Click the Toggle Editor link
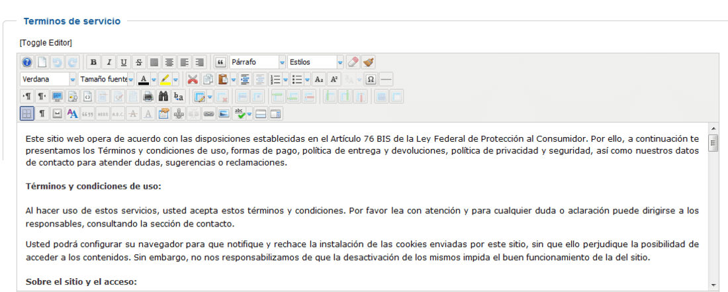This screenshot has height=292, width=728. pos(46,43)
